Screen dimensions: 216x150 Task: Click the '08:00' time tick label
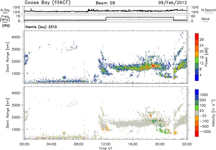[79, 144]
